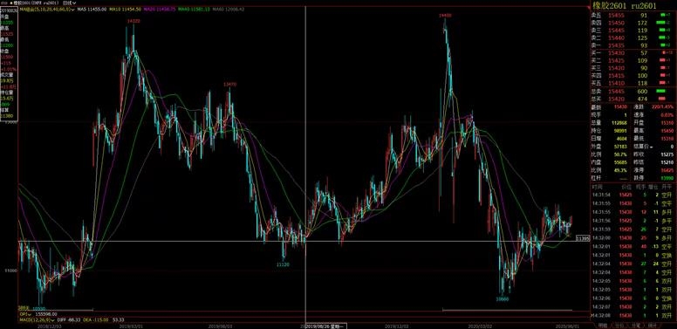Click the 11395 crosshair price label
This screenshot has height=329, width=677.
click(x=583, y=238)
